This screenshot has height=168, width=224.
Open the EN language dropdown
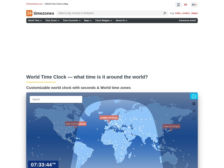pyautogui.click(x=194, y=5)
